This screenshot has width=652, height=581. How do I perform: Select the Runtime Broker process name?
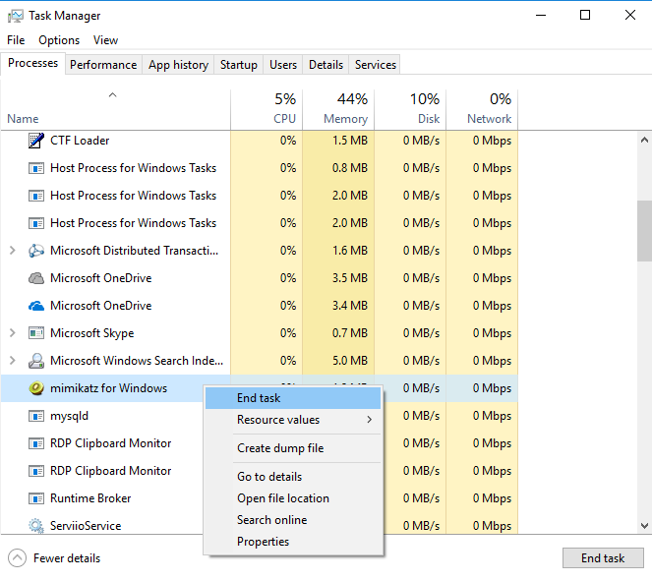(90, 498)
